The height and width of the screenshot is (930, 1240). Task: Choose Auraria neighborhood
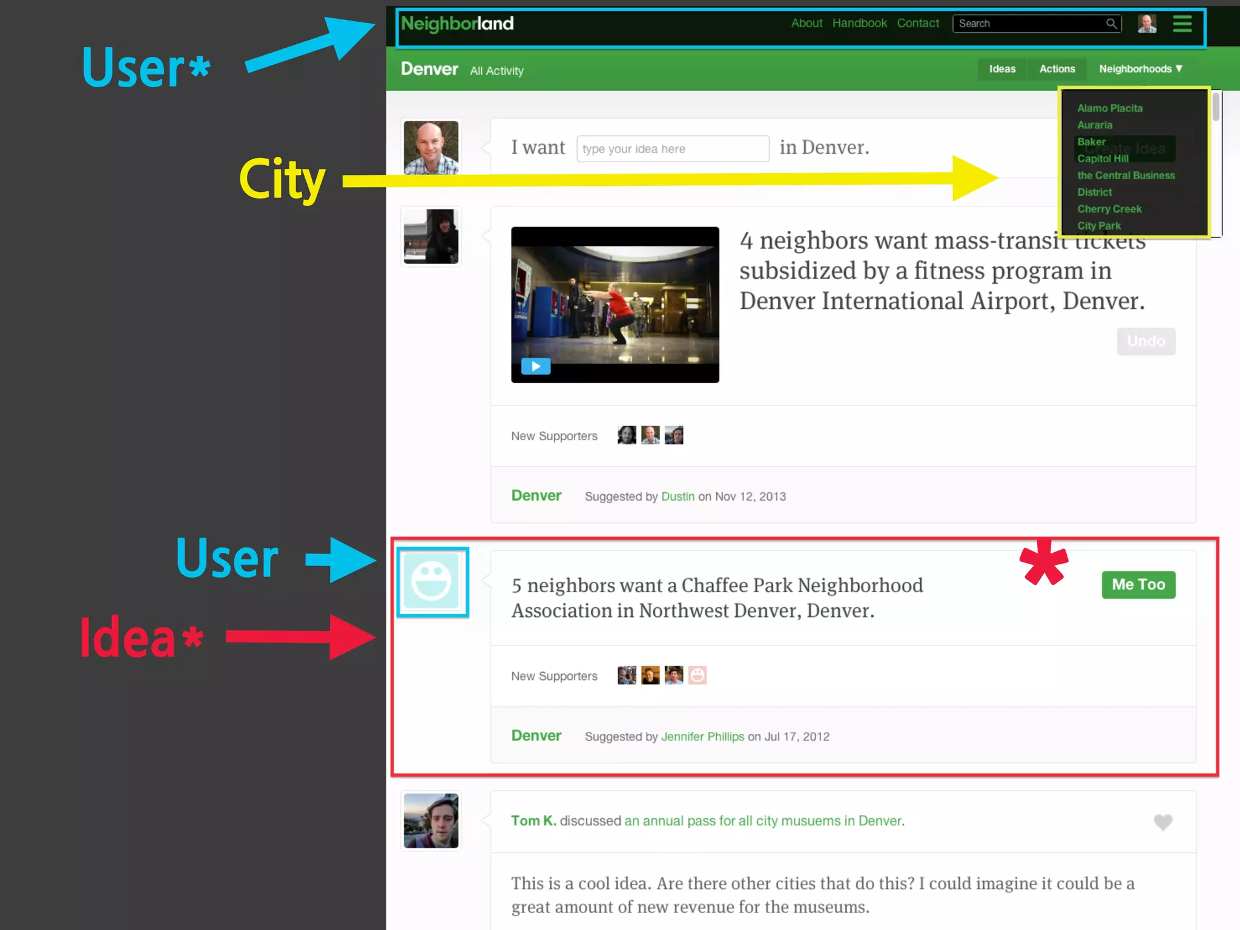click(1095, 125)
